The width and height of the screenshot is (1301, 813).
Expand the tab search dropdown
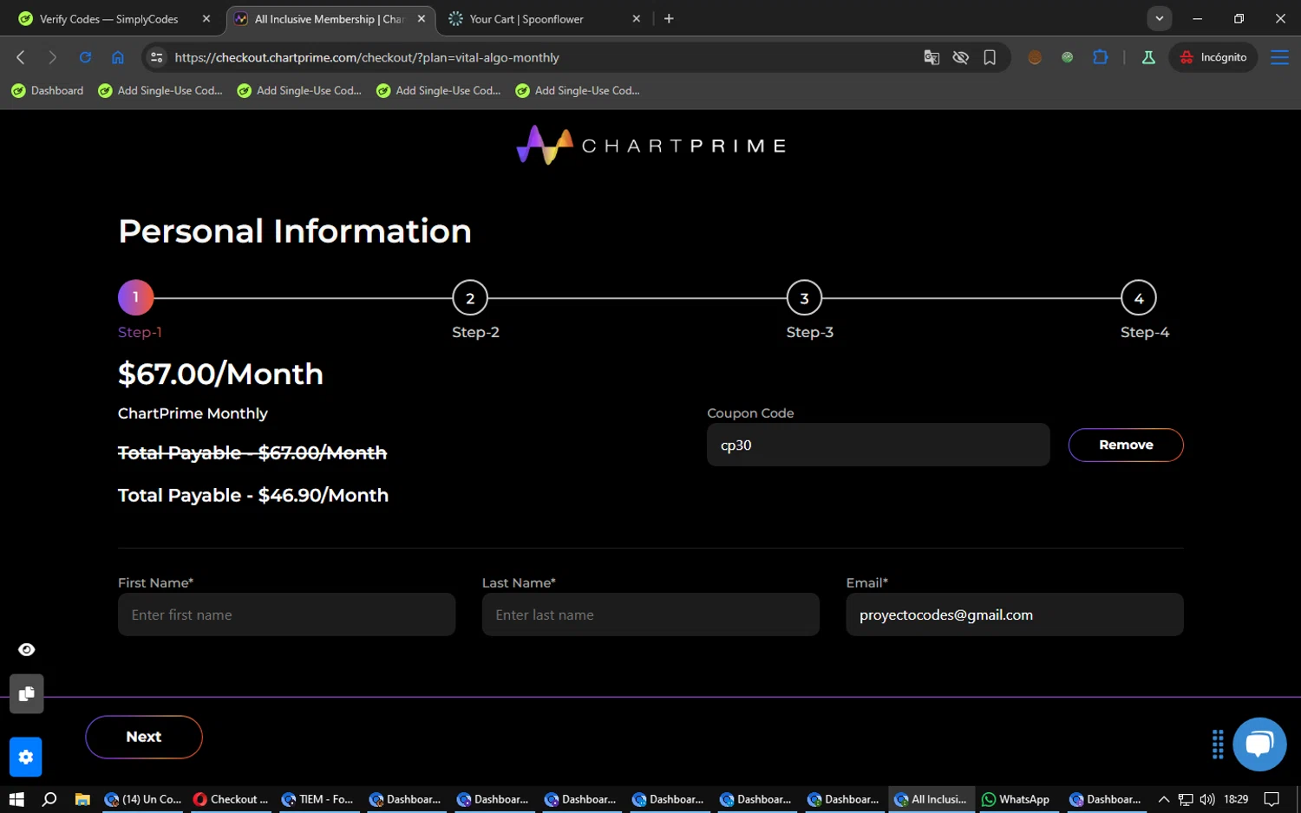[x=1159, y=18]
